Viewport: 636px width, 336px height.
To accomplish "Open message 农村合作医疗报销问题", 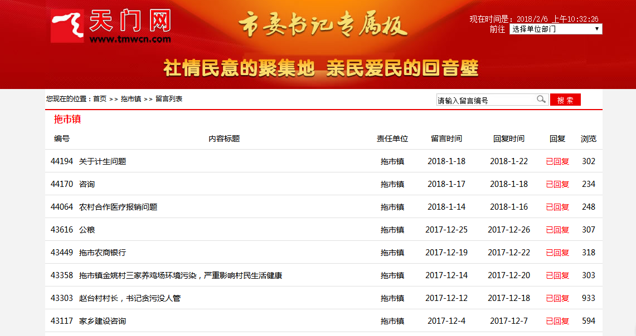I will coord(118,207).
